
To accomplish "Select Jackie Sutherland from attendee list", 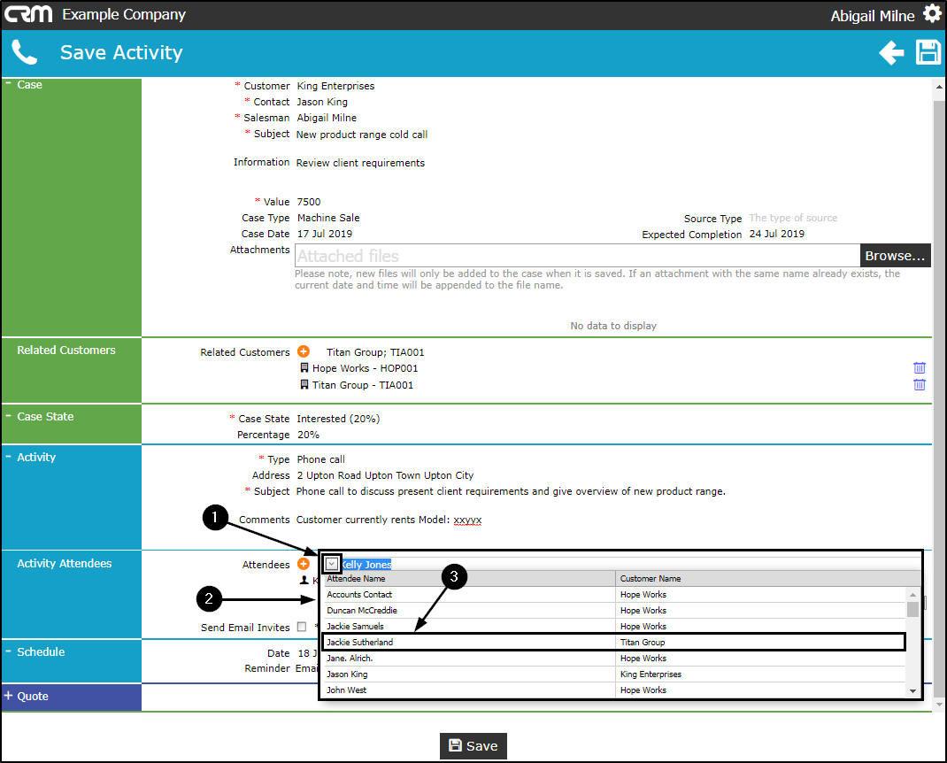I will click(614, 642).
